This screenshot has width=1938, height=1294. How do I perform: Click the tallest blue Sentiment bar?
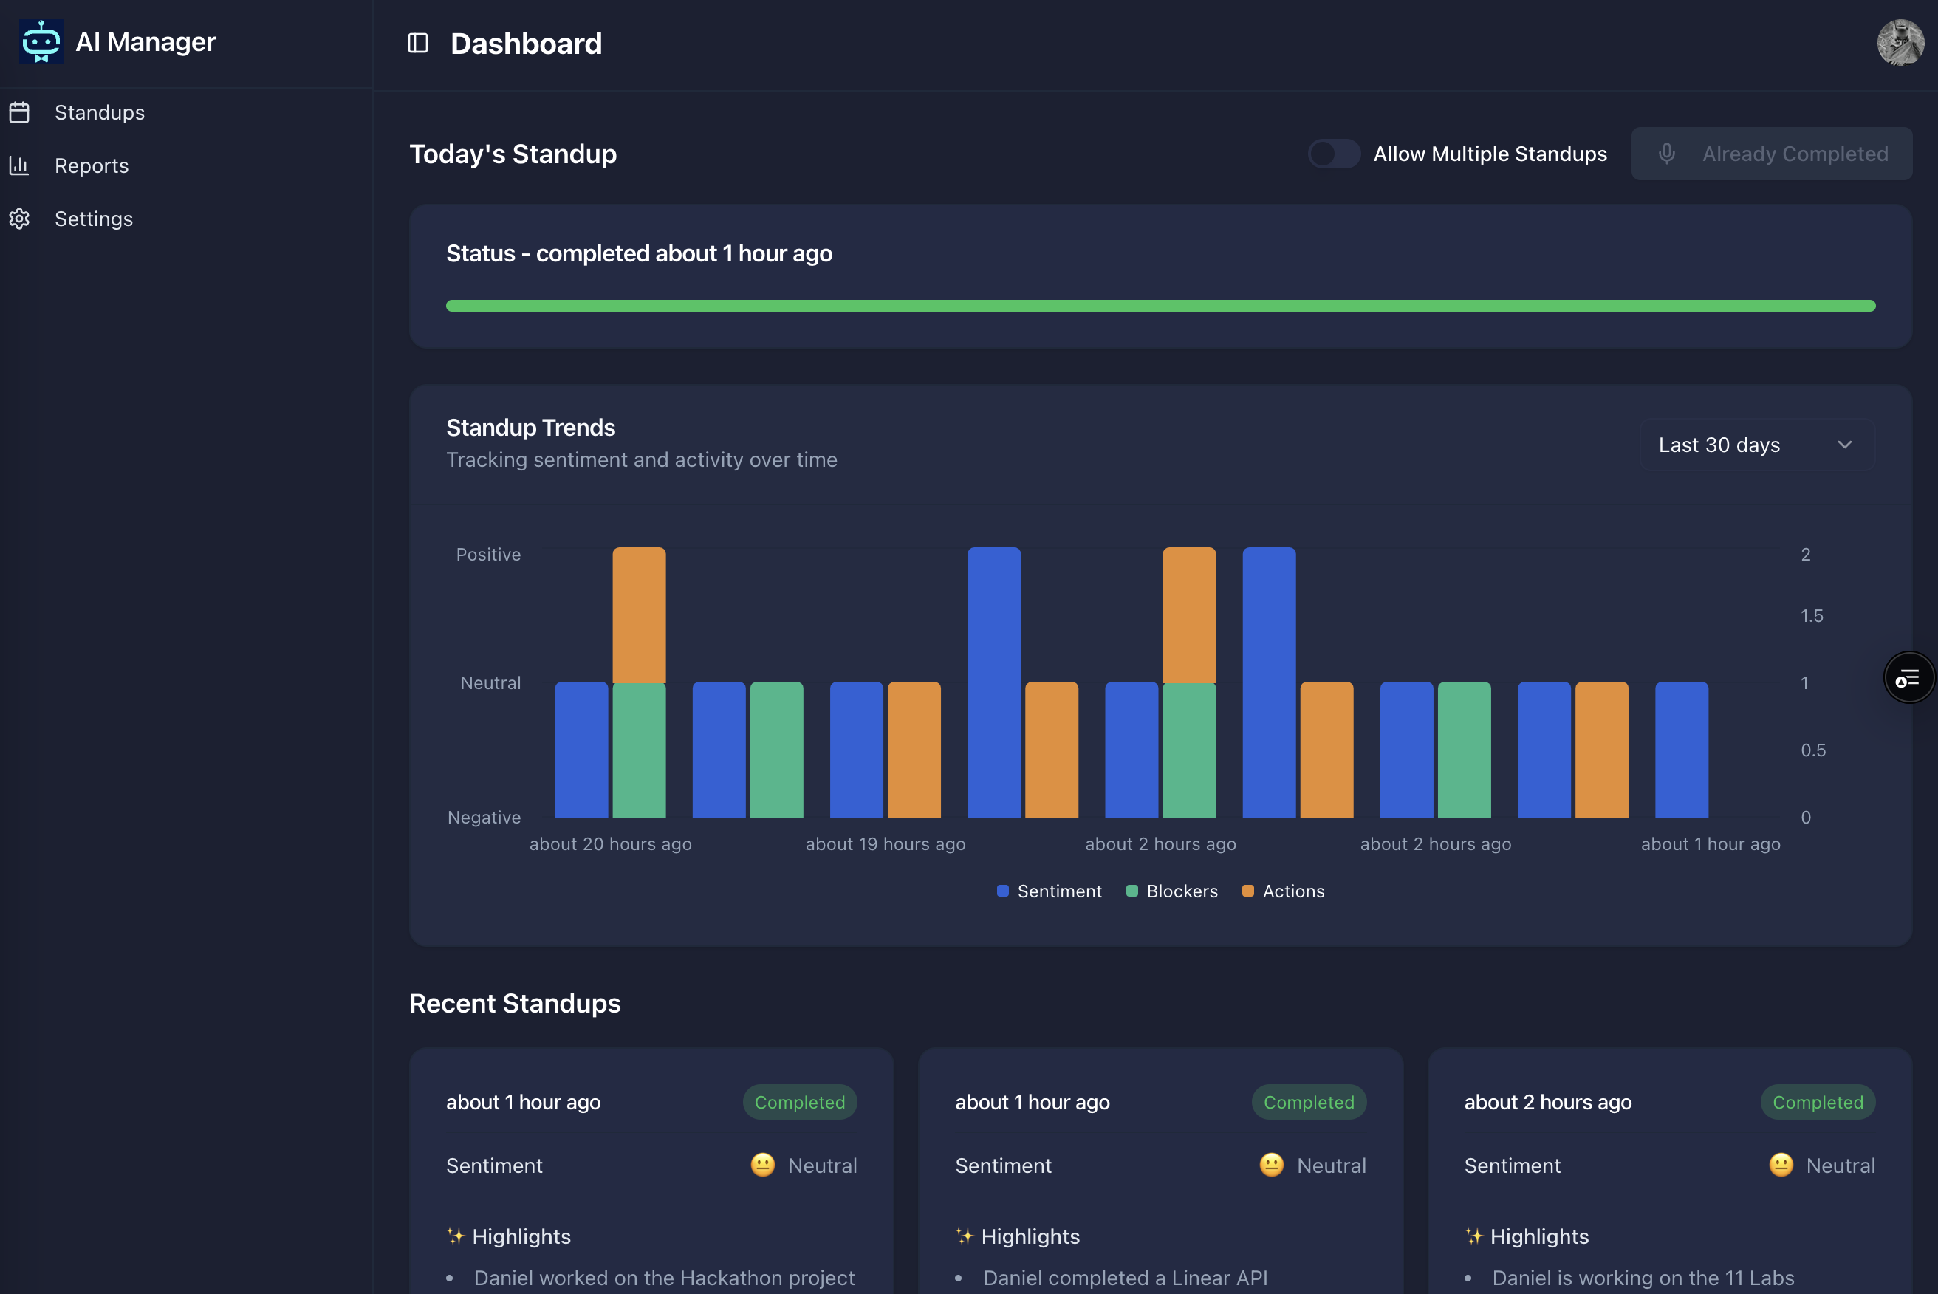(993, 682)
